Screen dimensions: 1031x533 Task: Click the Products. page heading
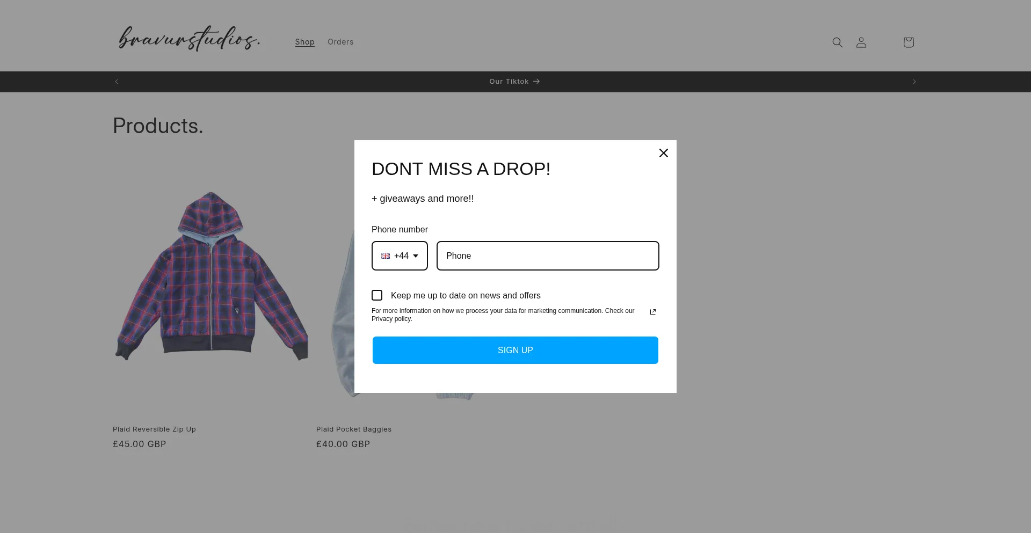pyautogui.click(x=158, y=126)
